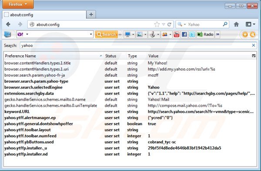This screenshot has height=171, width=261.
Task: Click the Yahoo Y! icon in the toolbar
Action: coord(20,34)
